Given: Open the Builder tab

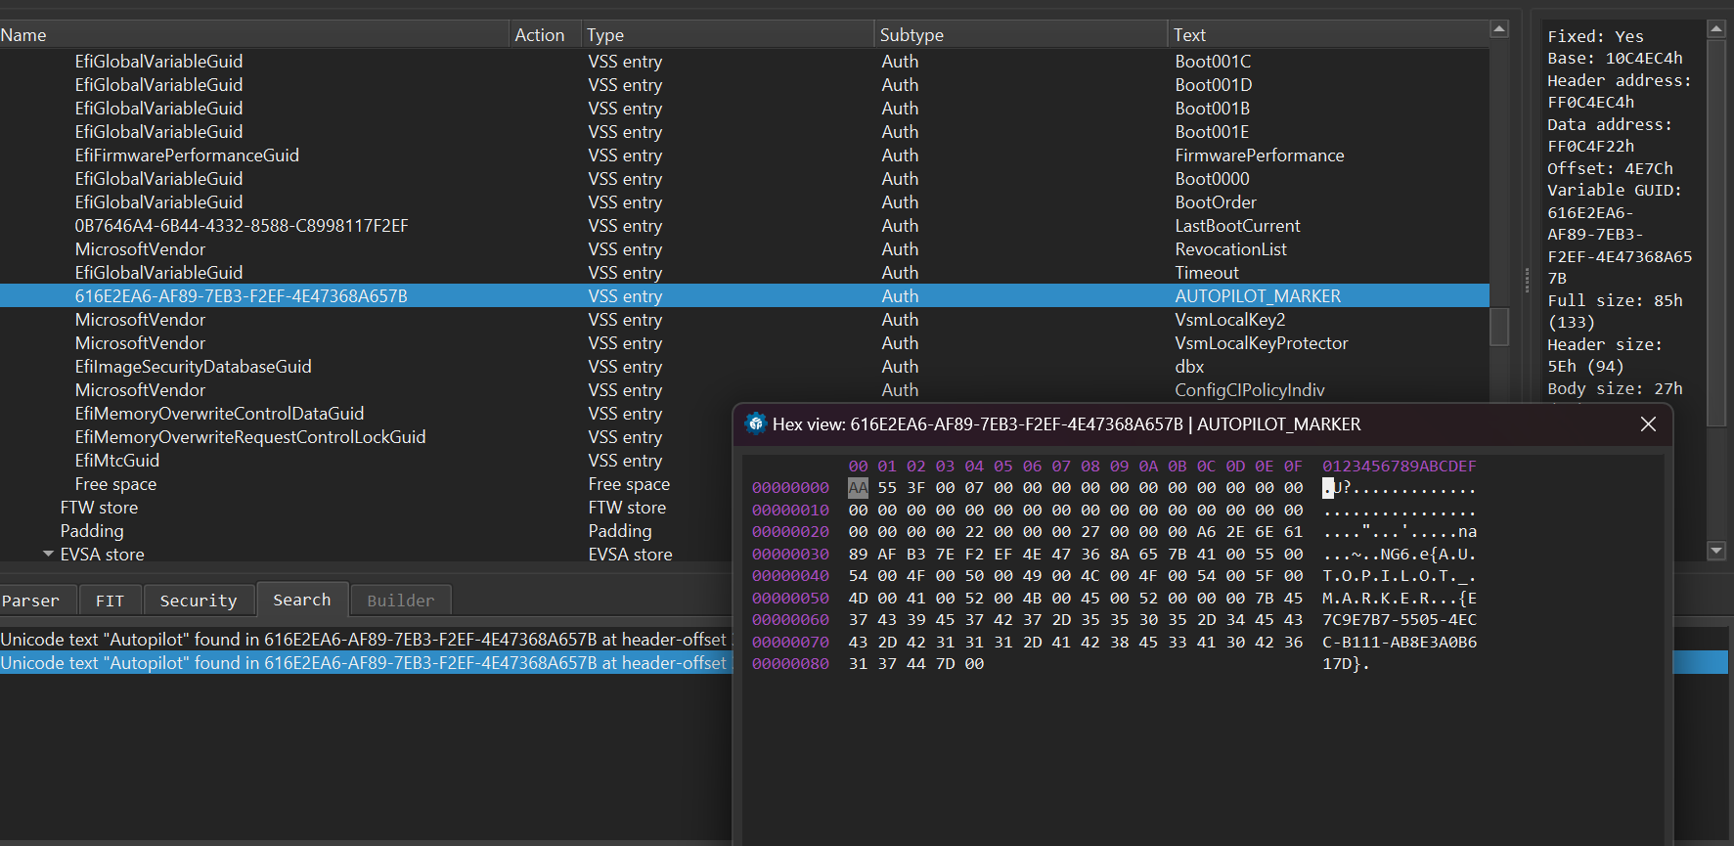Looking at the screenshot, I should tap(401, 601).
